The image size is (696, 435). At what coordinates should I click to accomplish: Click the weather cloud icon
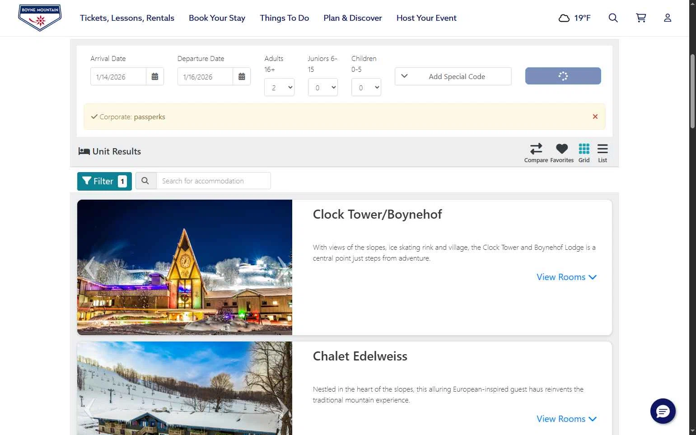(564, 18)
